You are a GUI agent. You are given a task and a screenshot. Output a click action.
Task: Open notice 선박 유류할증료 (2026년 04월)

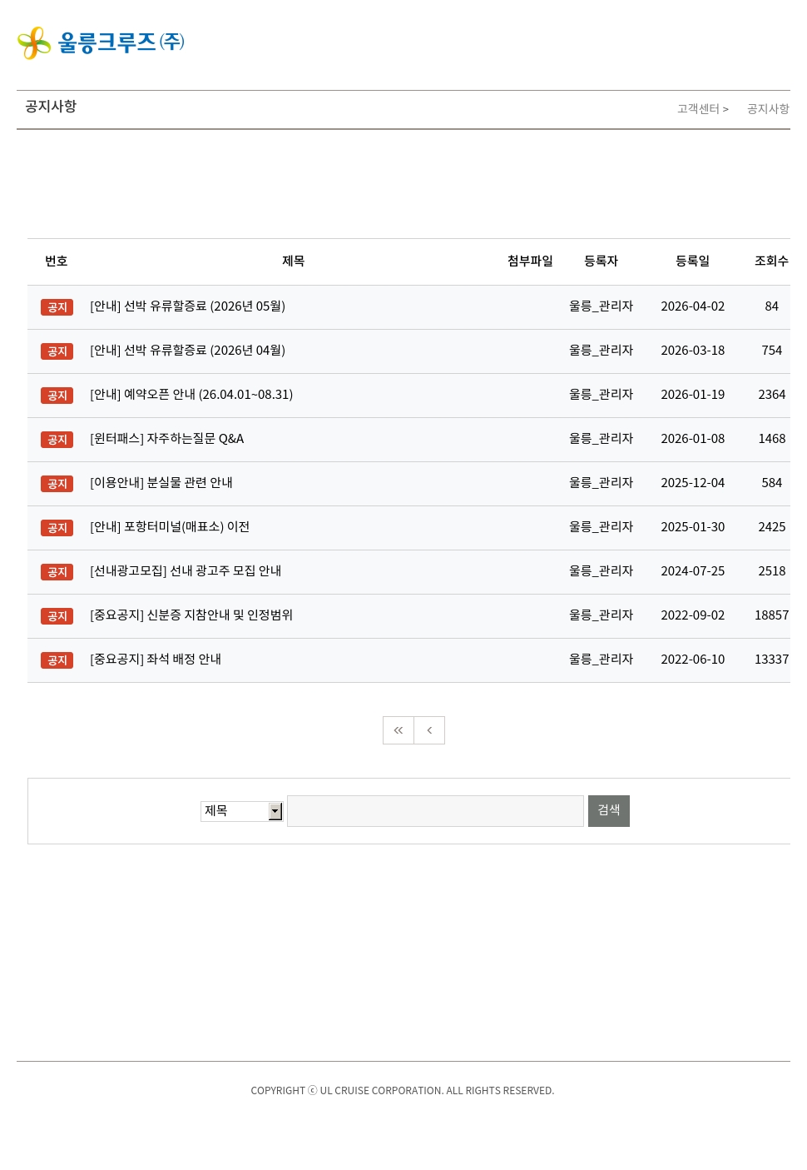pyautogui.click(x=187, y=351)
